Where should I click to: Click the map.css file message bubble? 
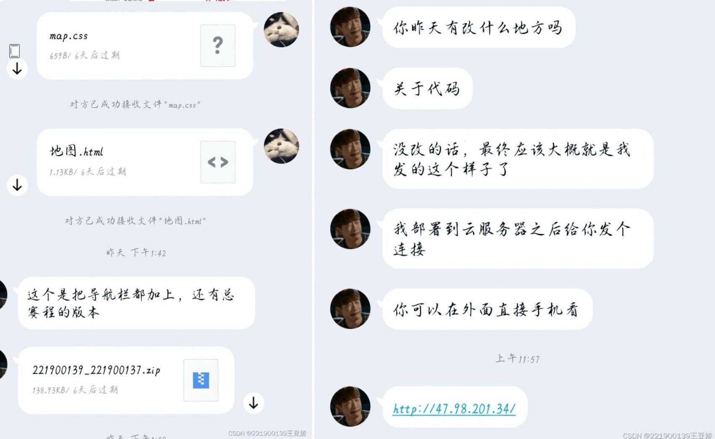click(145, 45)
